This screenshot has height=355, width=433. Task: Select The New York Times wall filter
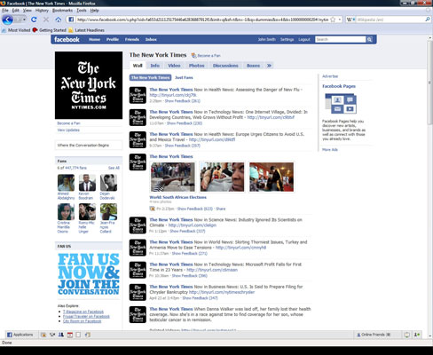point(150,77)
